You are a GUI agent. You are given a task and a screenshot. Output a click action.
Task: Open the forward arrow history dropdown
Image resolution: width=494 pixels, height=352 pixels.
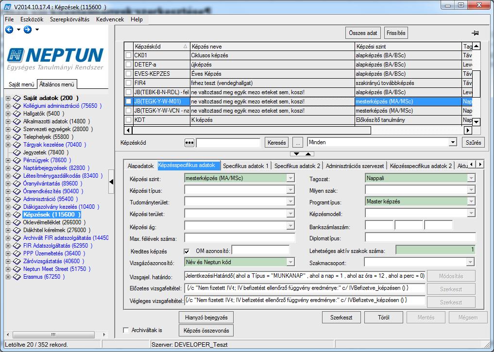click(37, 30)
